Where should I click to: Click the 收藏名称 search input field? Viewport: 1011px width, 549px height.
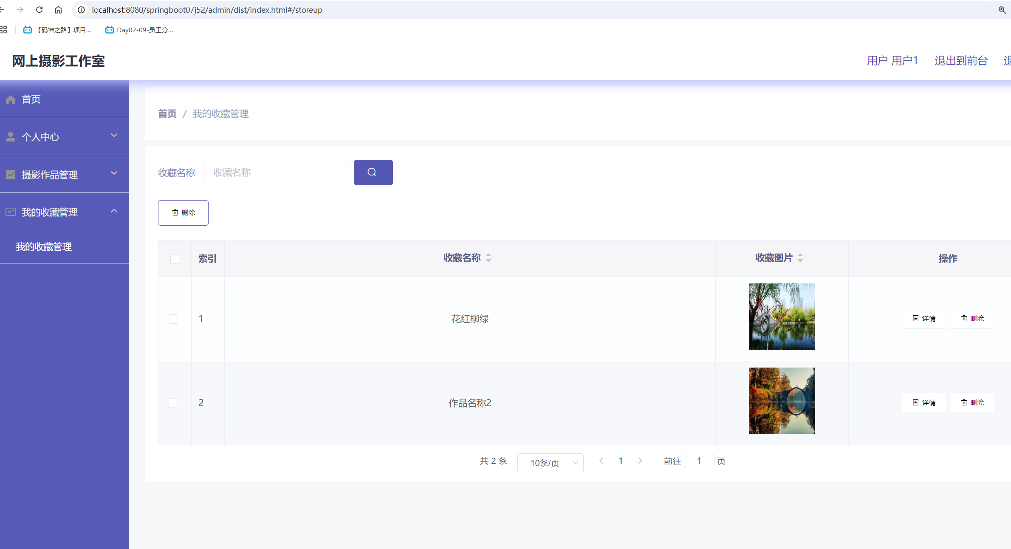[275, 172]
